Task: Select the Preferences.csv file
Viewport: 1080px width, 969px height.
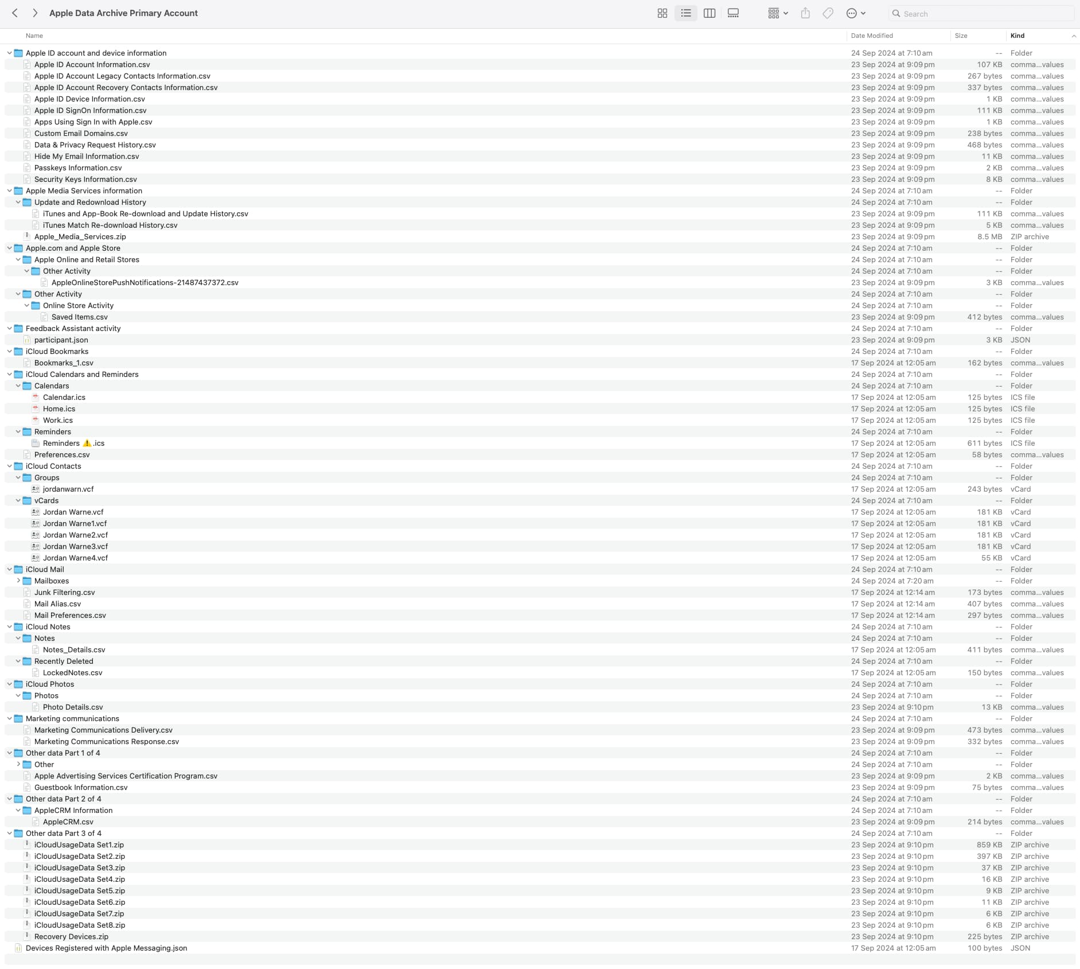Action: pyautogui.click(x=62, y=455)
